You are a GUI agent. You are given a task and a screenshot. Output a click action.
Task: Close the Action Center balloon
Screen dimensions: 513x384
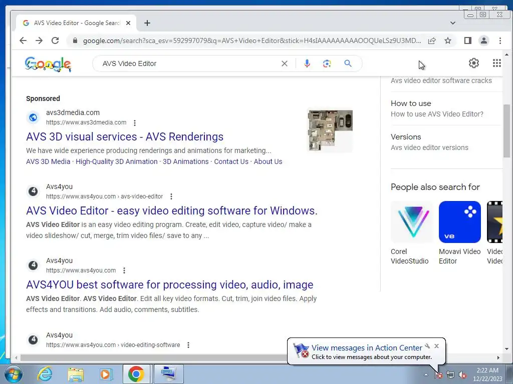[436, 346]
